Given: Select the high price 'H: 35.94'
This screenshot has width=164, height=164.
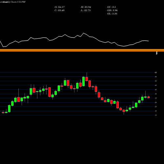Looking at the screenshot, I should click(x=86, y=7).
